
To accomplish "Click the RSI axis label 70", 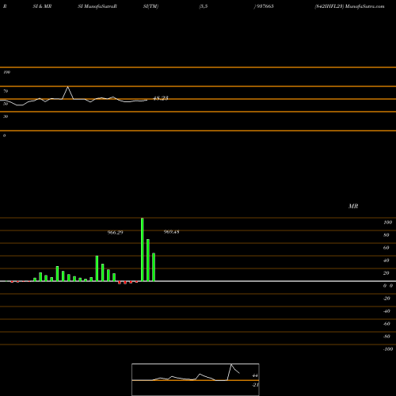I will (6, 91).
